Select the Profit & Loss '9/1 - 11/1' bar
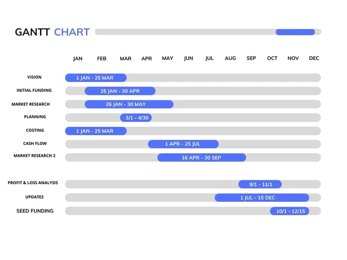The image size is (347, 260). click(x=260, y=184)
